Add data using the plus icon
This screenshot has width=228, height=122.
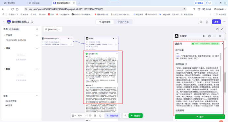tap(37, 69)
